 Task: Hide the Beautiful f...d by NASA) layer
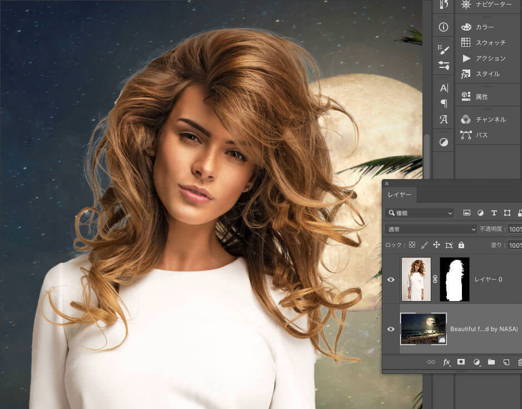tap(391, 329)
